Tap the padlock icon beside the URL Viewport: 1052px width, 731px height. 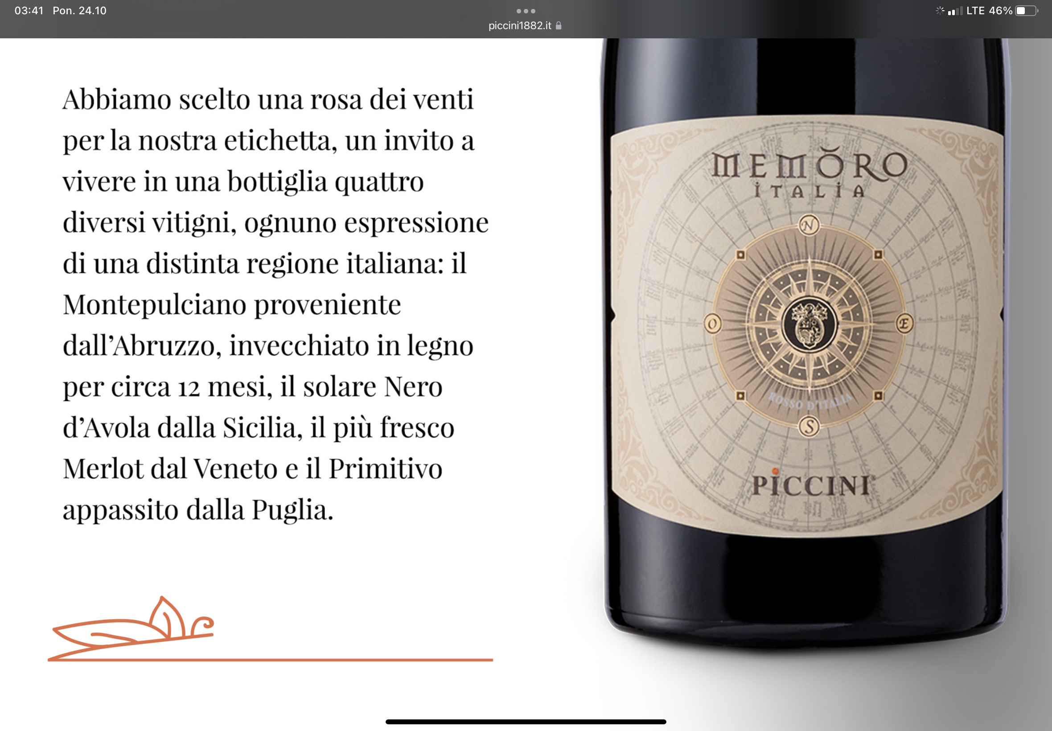click(558, 26)
